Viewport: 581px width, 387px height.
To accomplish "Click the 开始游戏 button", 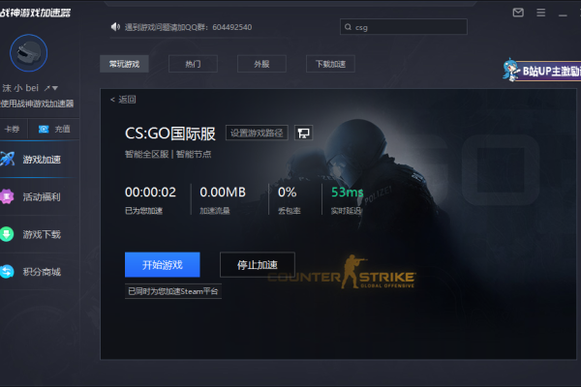I will 163,265.
